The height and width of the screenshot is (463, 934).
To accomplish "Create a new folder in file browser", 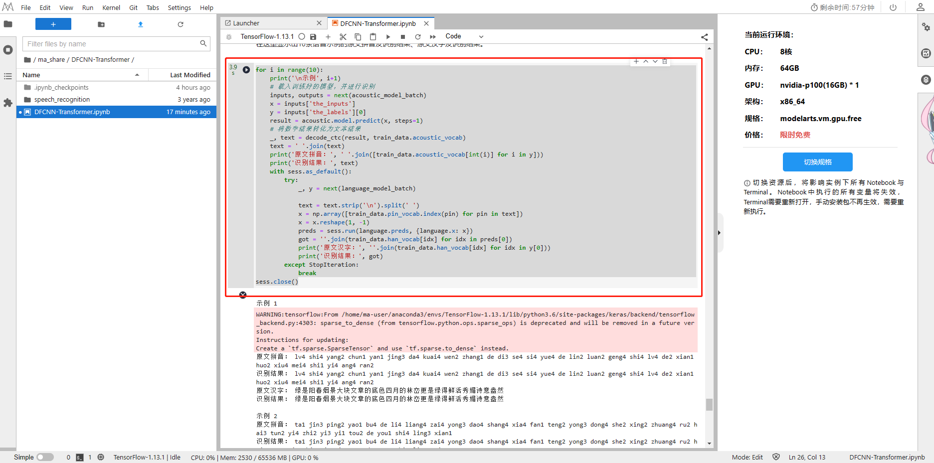I will (x=101, y=24).
